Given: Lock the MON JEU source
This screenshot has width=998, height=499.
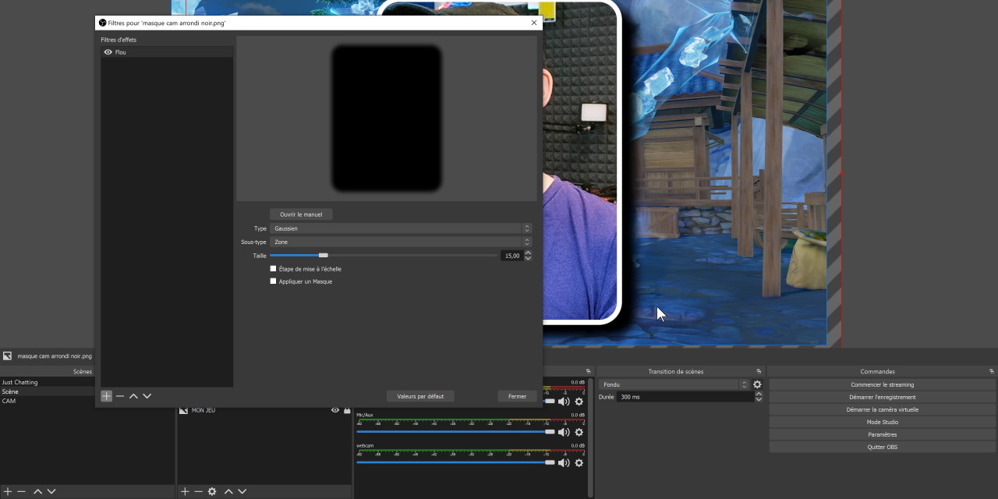Looking at the screenshot, I should [347, 410].
